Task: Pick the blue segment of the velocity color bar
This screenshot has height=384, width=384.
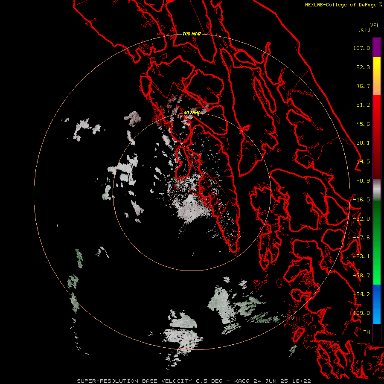Action: tap(377, 304)
